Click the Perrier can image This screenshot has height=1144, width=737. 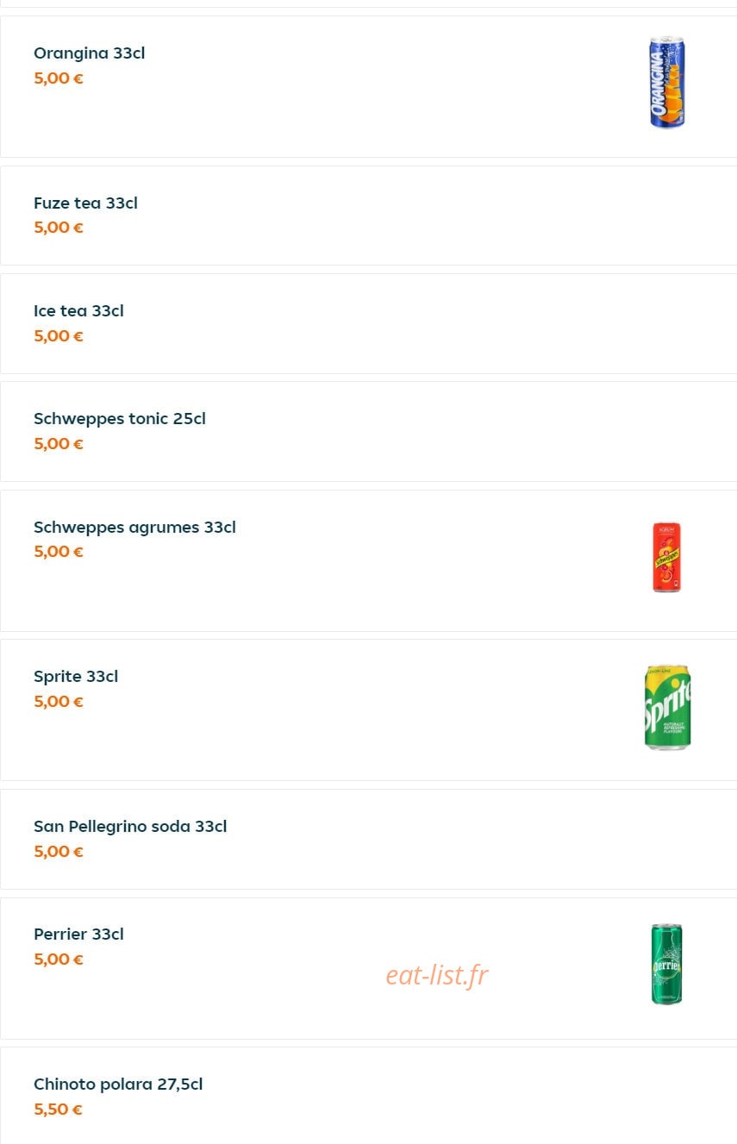666,964
